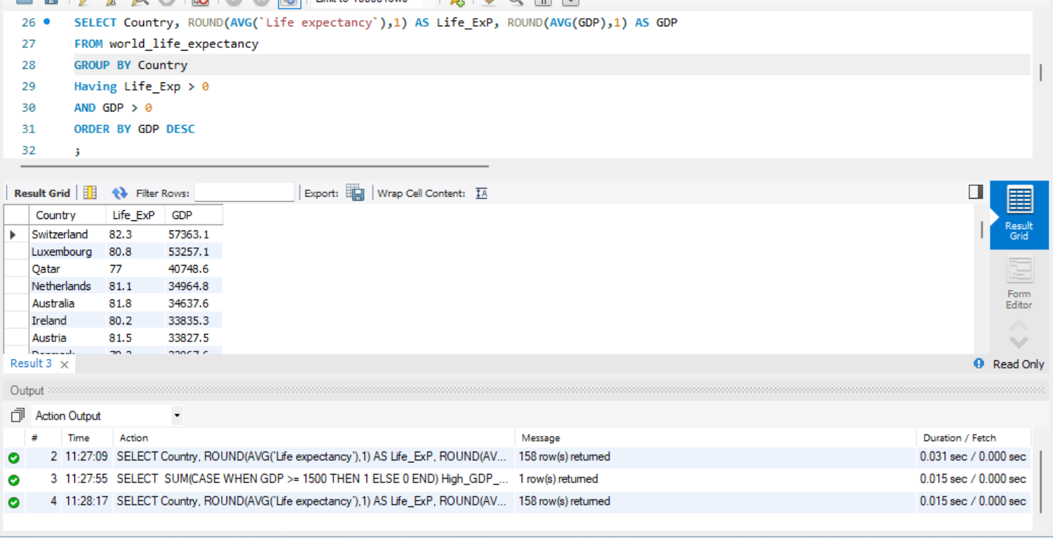Sort by the GDP column header

[x=194, y=215]
